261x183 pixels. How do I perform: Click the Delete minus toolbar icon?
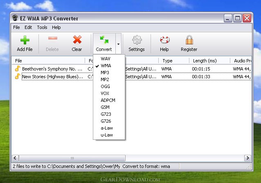[x=53, y=38]
